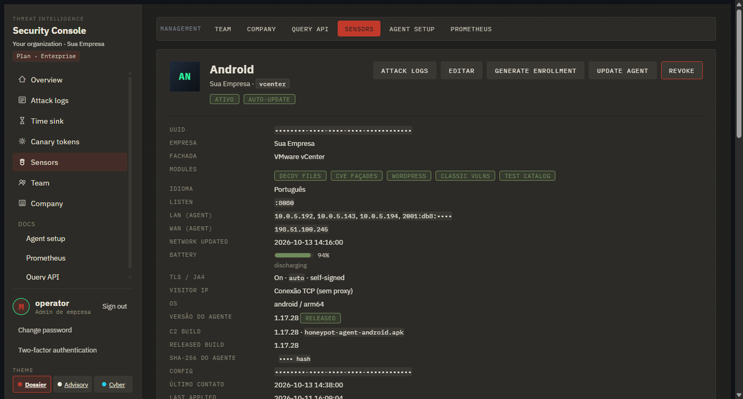This screenshot has height=399, width=743.
Task: Open the Prometheus tab in top bar
Action: coord(471,29)
